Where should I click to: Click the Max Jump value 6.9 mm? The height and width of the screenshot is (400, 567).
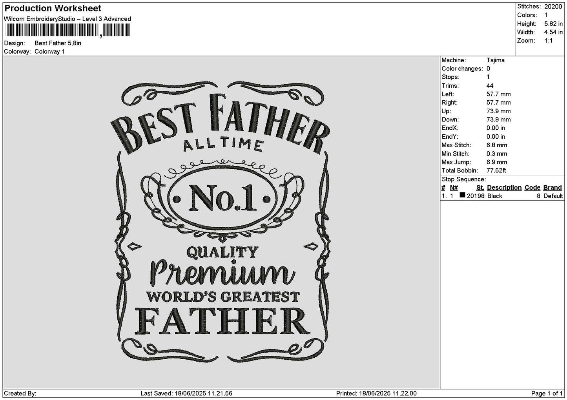pos(497,162)
